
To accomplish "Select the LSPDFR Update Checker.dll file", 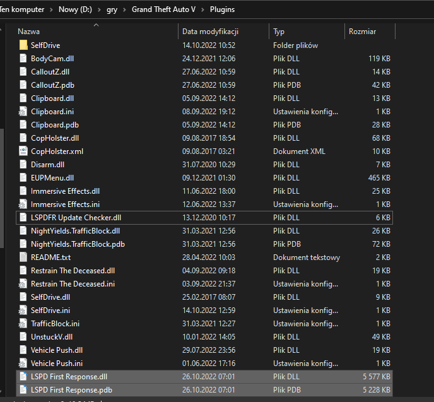I will [x=76, y=218].
